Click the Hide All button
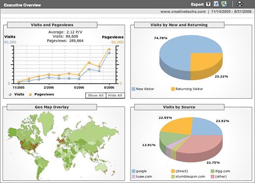 coord(115,95)
